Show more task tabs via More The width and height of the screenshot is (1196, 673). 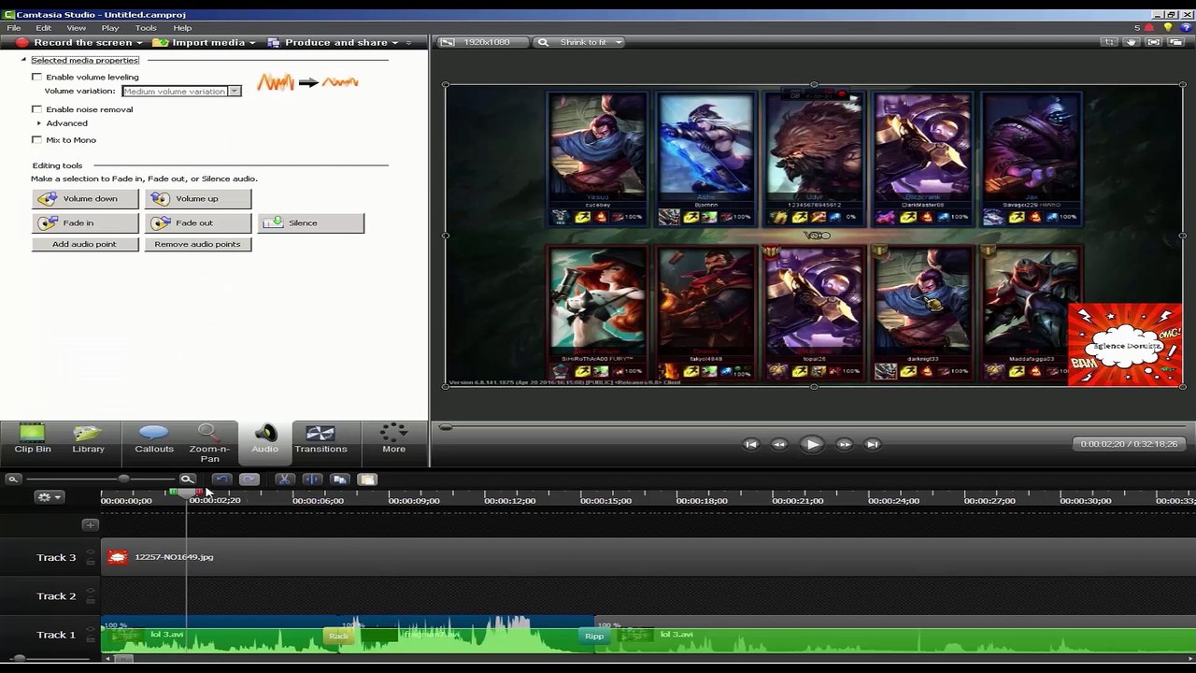[x=393, y=439]
